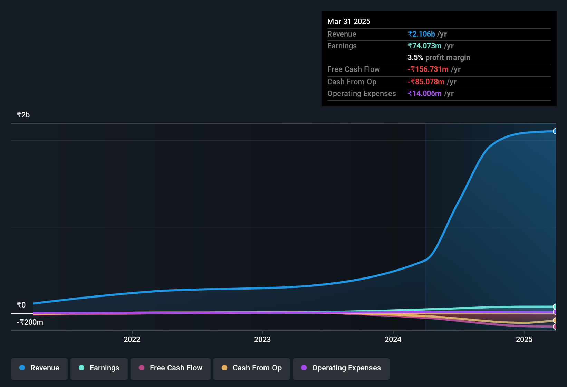Click the 3.5% profit margin text

click(439, 58)
